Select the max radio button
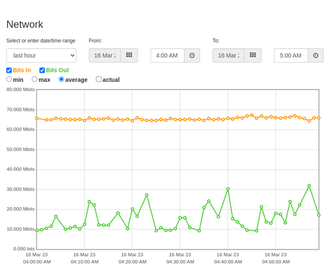 34,79
